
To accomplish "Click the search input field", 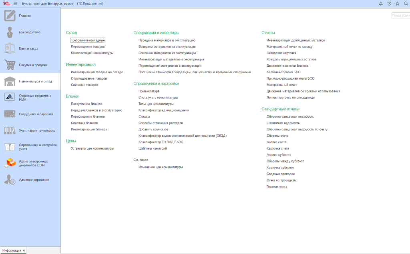I will coord(400,16).
